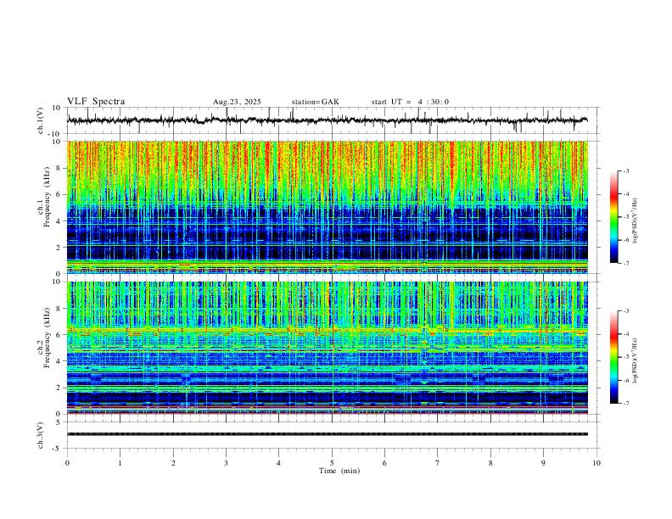Click the "-5" tick on ch.3(V) axis
Image resolution: width=672 pixels, height=519 pixels.
58,449
